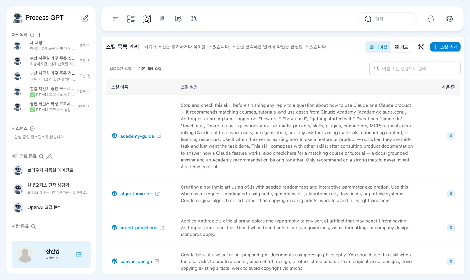470x280 pixels.
Task: Open the algorithmic-art skill
Action: click(137, 194)
